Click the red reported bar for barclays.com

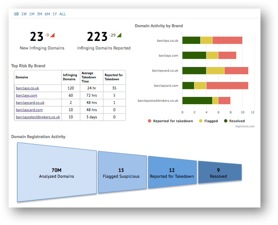tap(227, 55)
